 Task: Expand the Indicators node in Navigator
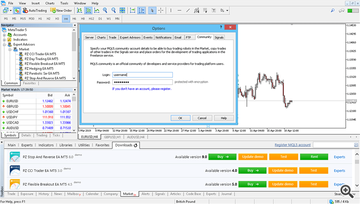[4, 40]
